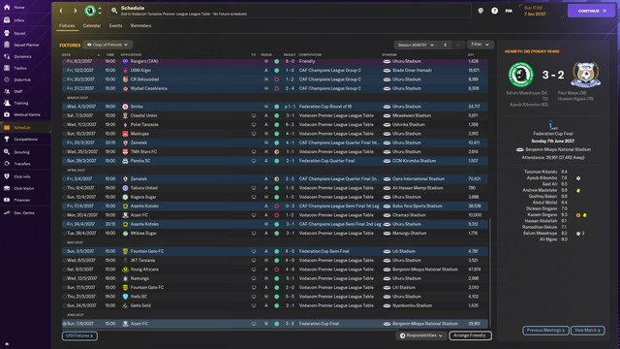Viewport: 620px width, 349px height.
Task: Switch to the Events tab
Action: pos(115,26)
